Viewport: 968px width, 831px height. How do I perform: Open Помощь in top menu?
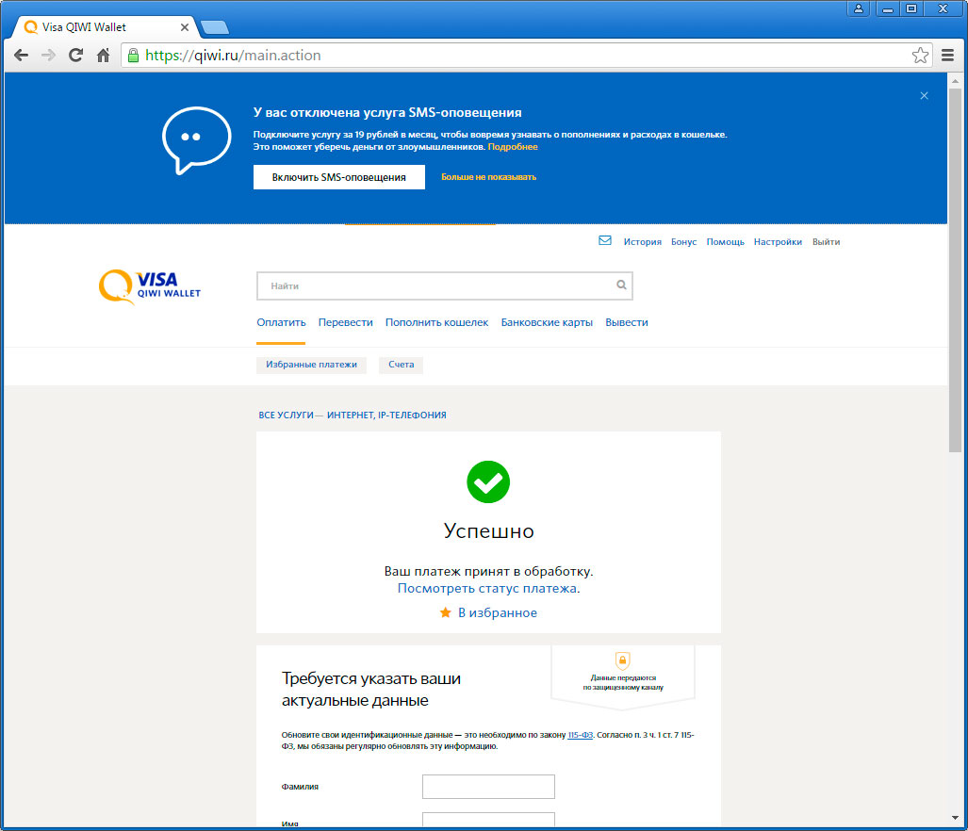[x=725, y=242]
